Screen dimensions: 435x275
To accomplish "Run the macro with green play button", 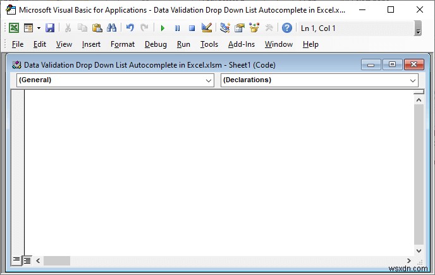I will (x=163, y=28).
